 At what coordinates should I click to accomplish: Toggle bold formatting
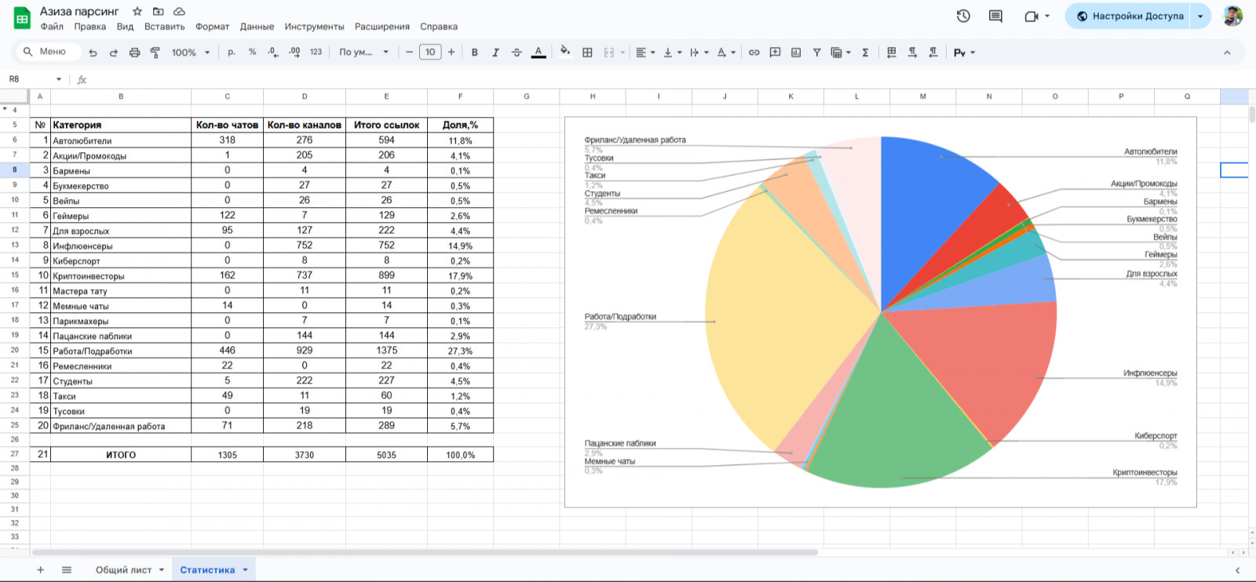[x=474, y=53]
